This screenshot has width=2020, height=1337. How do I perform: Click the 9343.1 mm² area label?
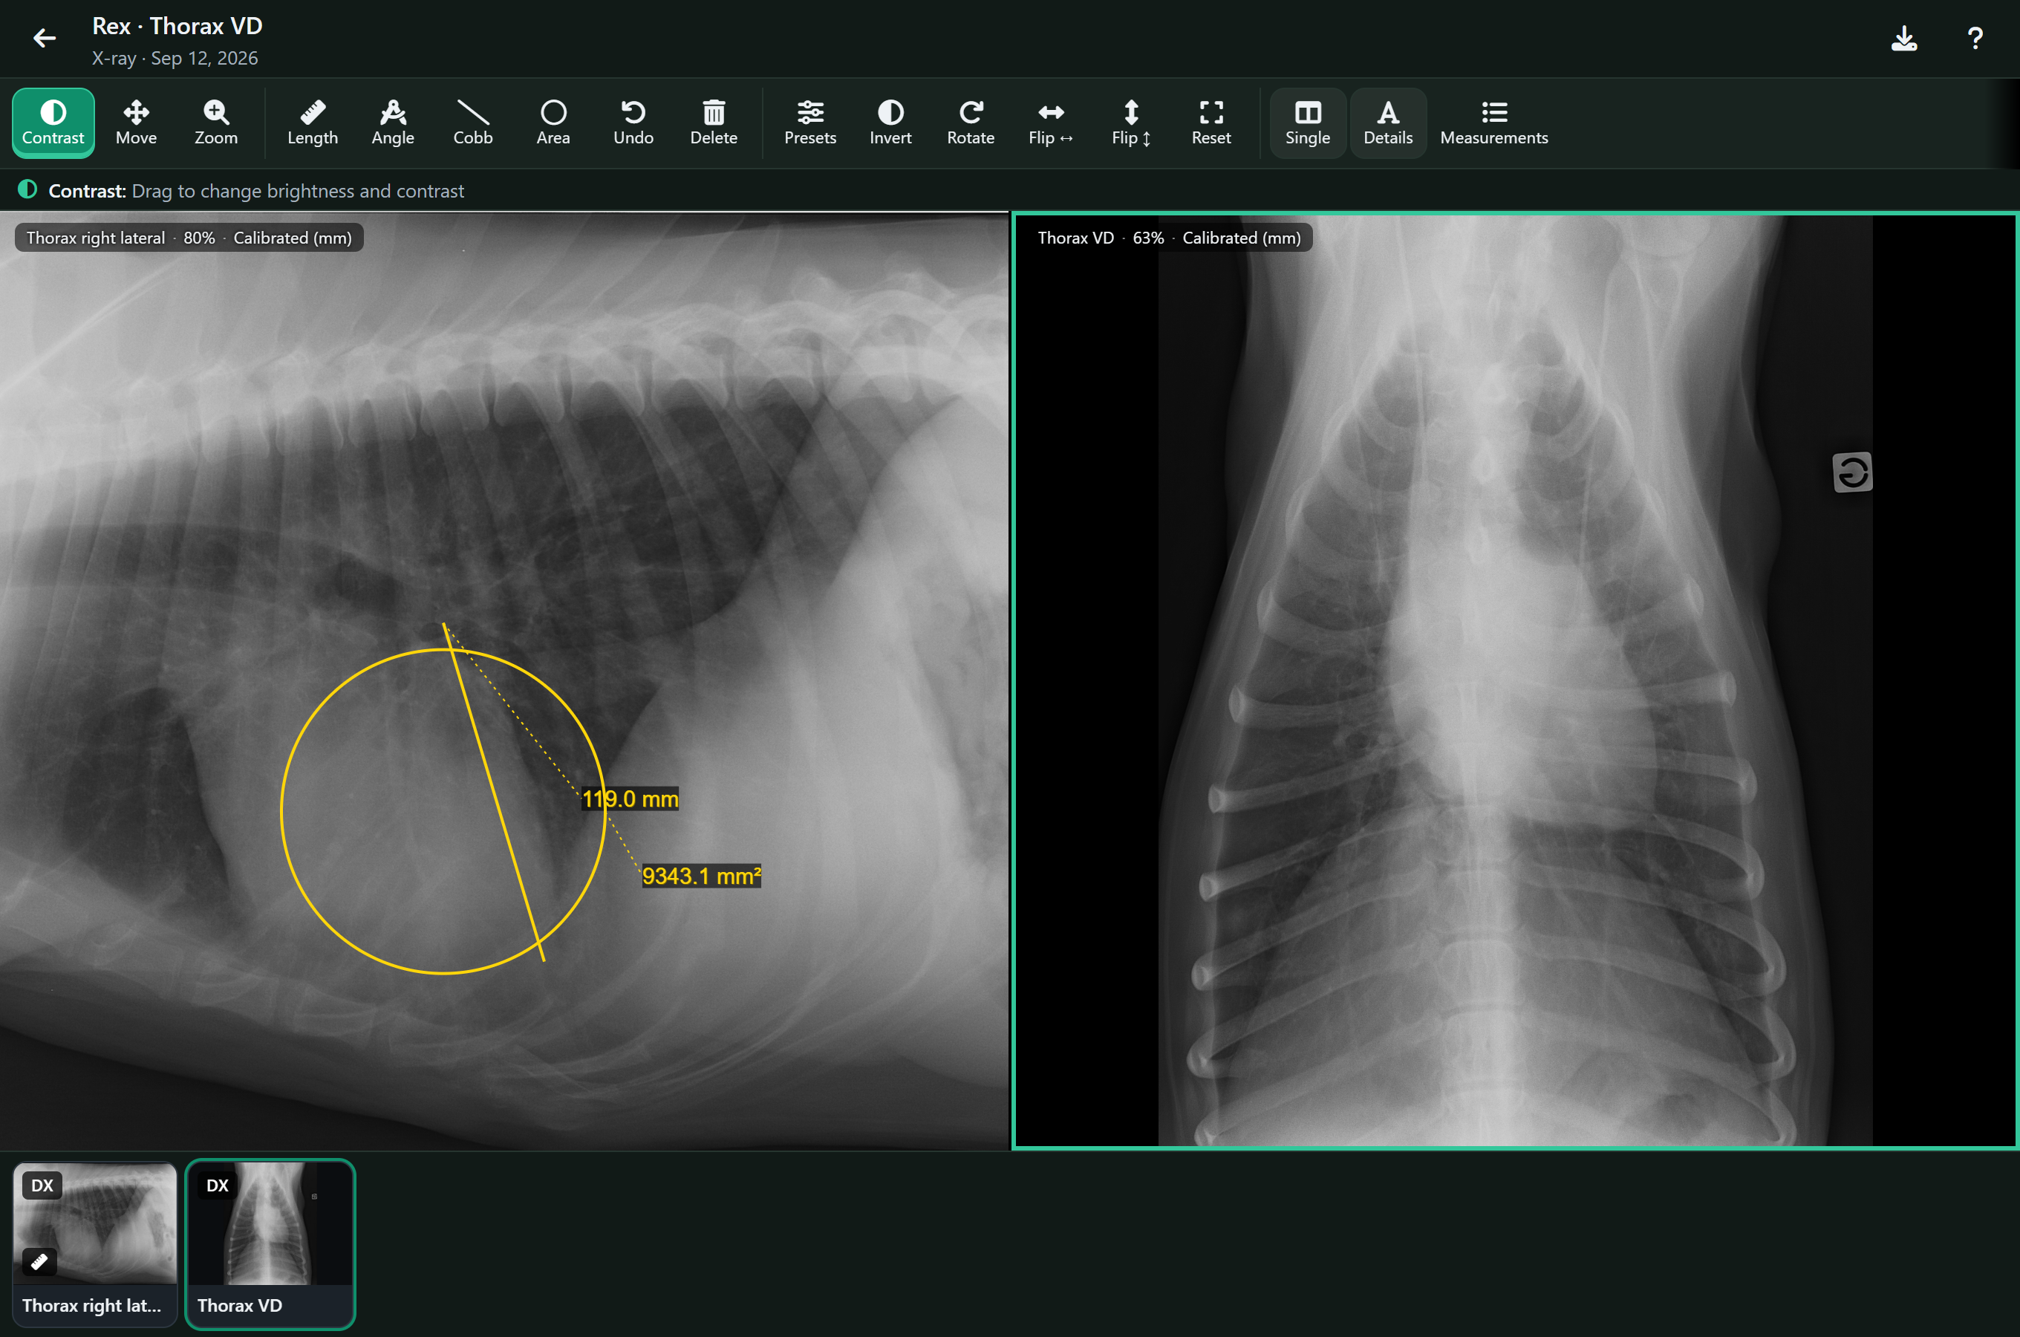click(700, 876)
